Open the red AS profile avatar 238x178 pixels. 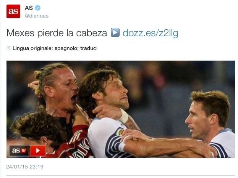click(x=13, y=11)
